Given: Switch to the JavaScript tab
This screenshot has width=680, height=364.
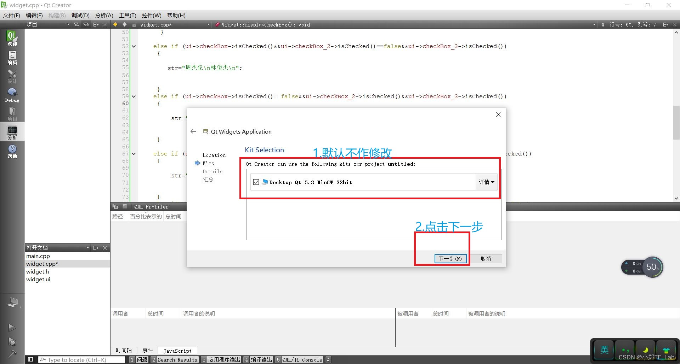Looking at the screenshot, I should 177,350.
